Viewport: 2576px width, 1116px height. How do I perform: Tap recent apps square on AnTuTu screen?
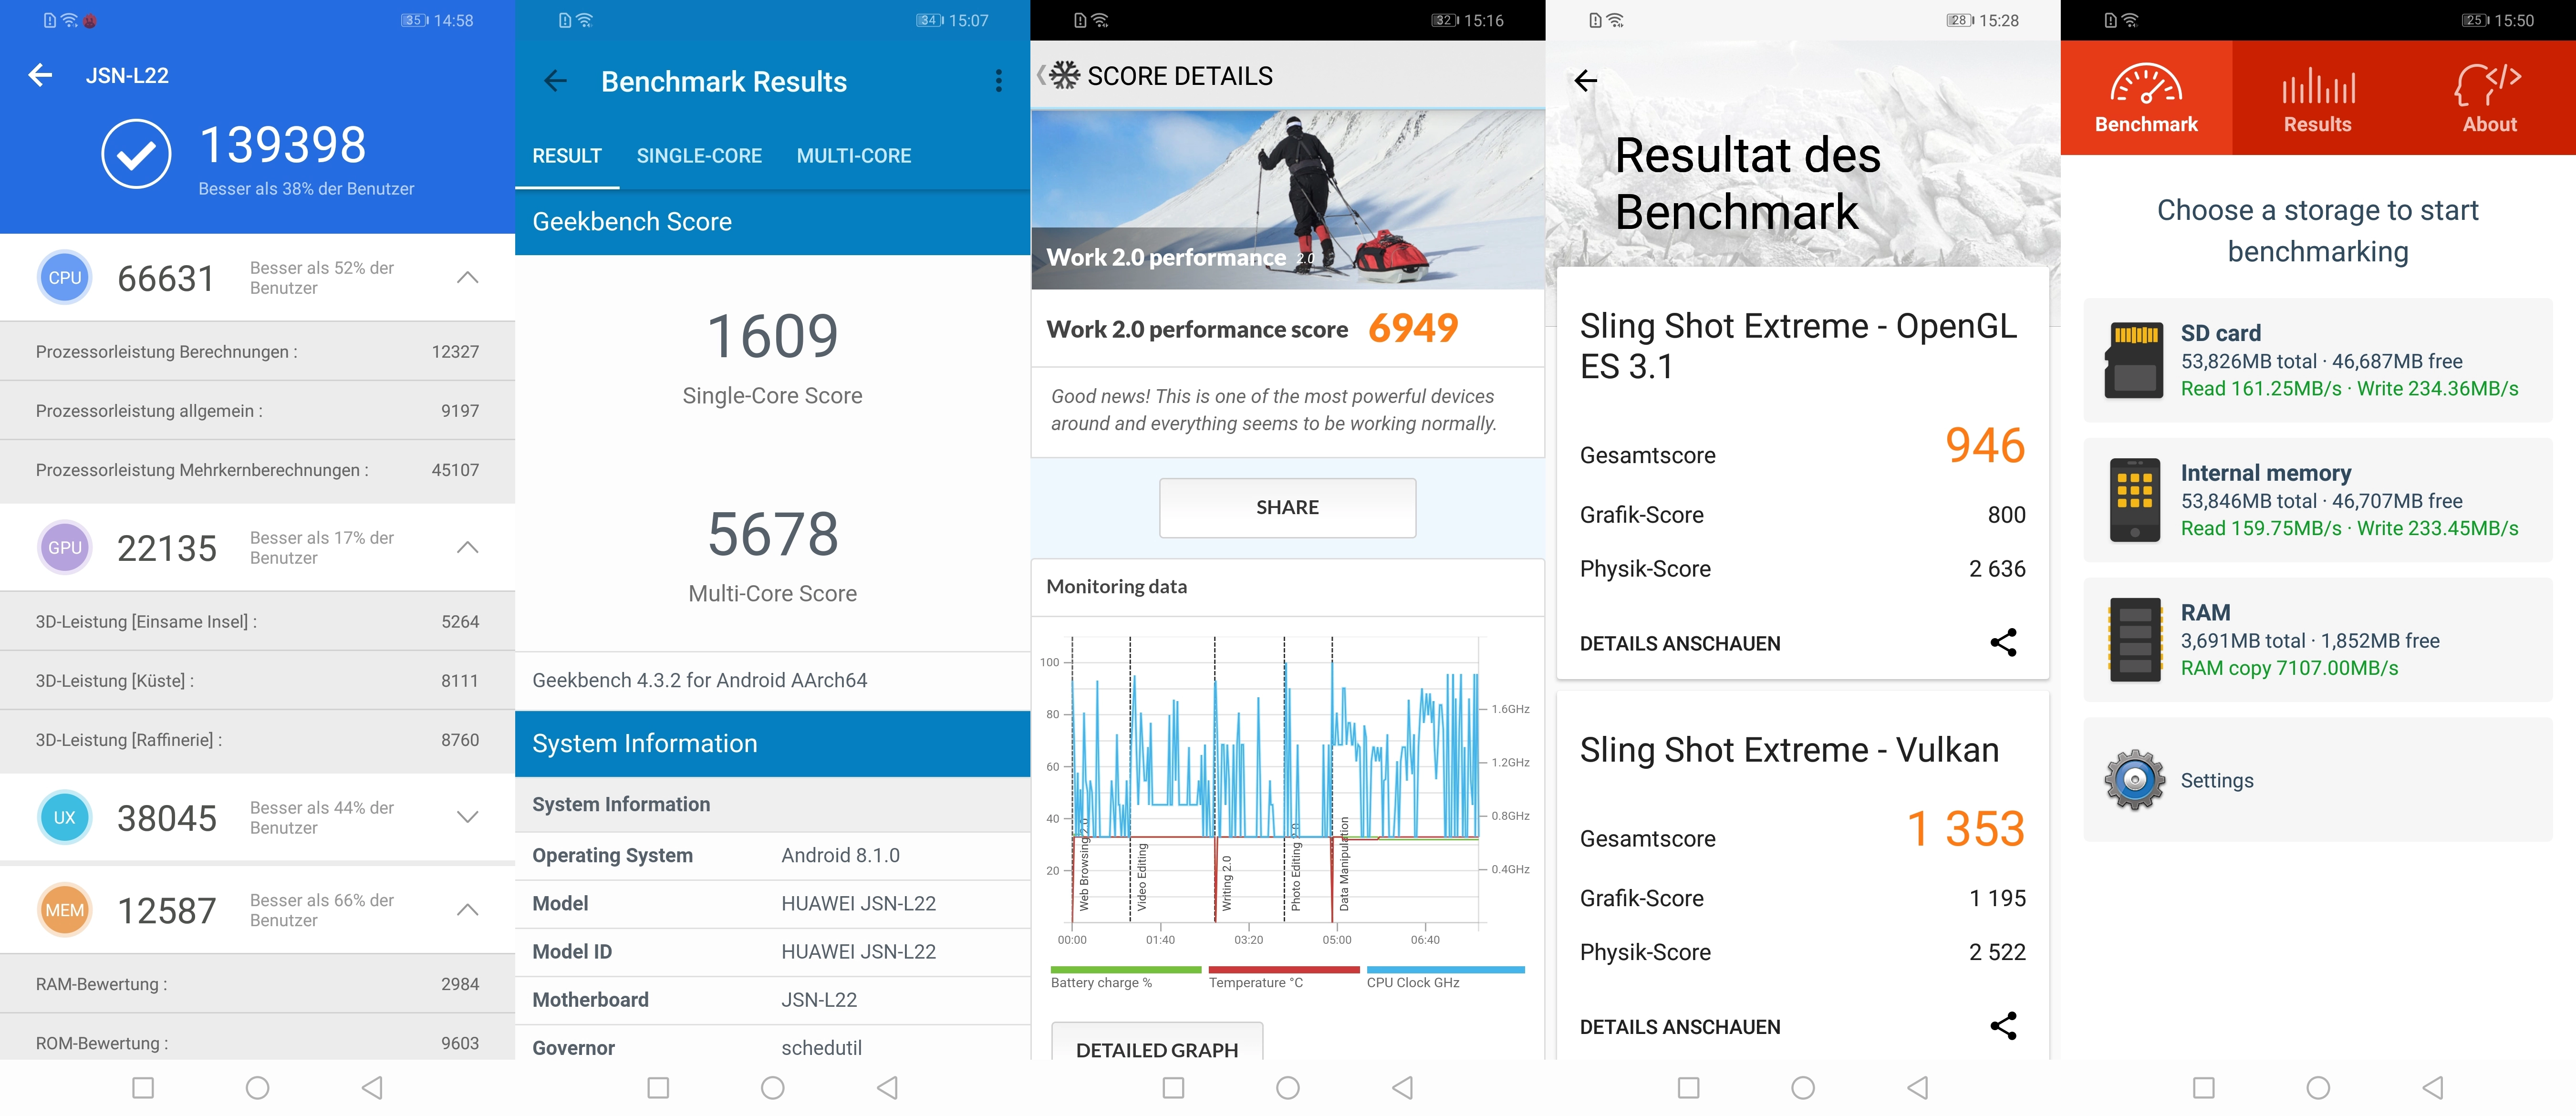pos(143,1087)
